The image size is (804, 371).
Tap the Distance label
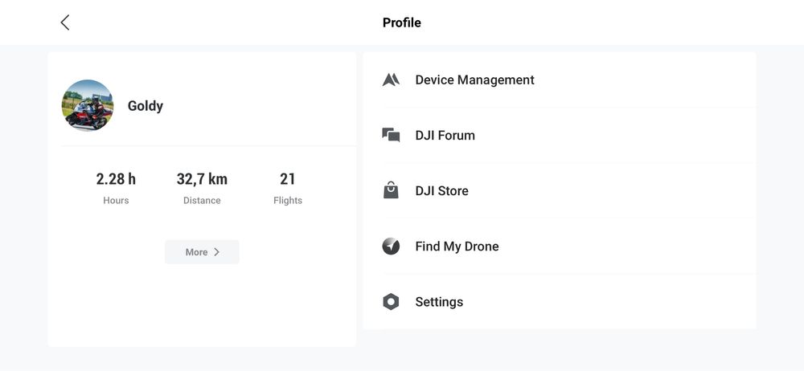202,201
